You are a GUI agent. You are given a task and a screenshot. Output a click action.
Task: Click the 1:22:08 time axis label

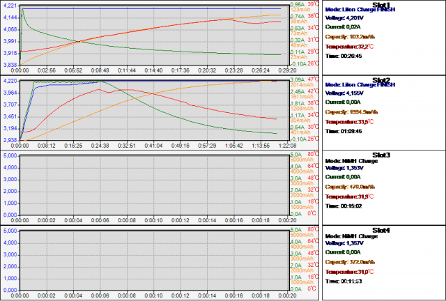[287, 146]
